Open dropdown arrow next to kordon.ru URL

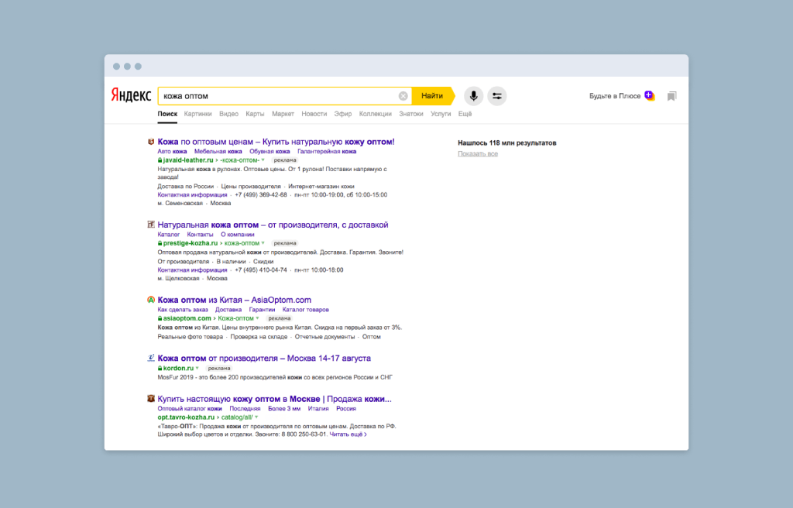198,368
